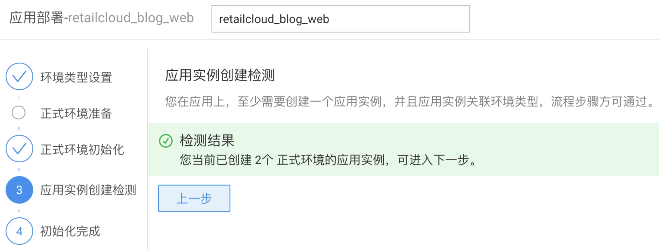
Task: Click the 应用部署-retailcloud_blog_web page title
Action: (101, 18)
